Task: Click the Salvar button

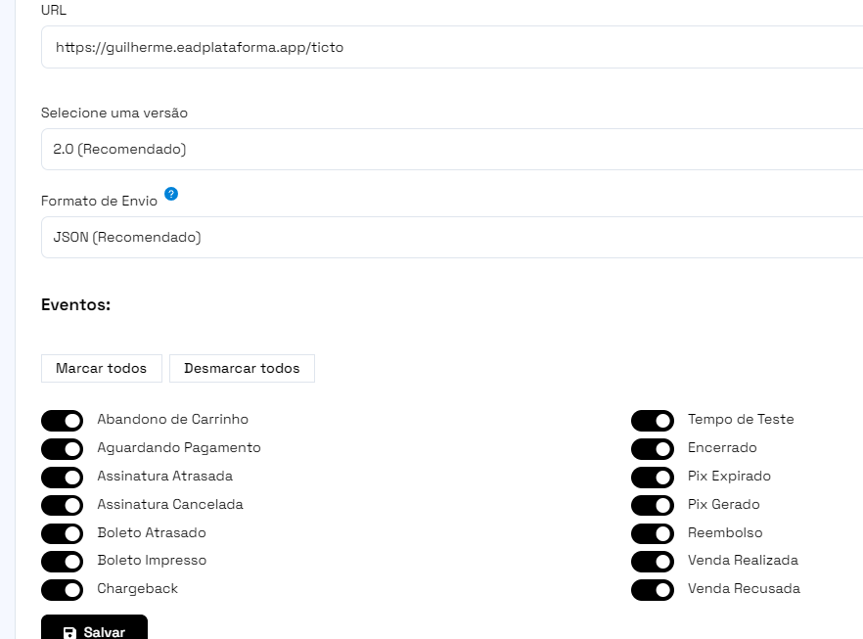Action: [x=94, y=627]
